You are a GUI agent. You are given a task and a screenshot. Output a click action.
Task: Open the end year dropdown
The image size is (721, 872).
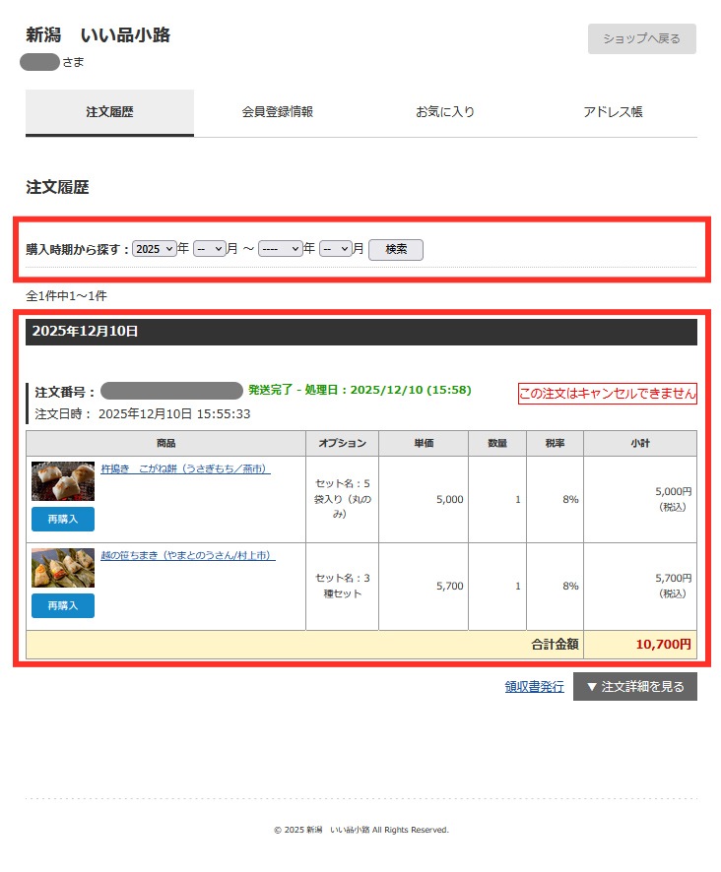(280, 249)
